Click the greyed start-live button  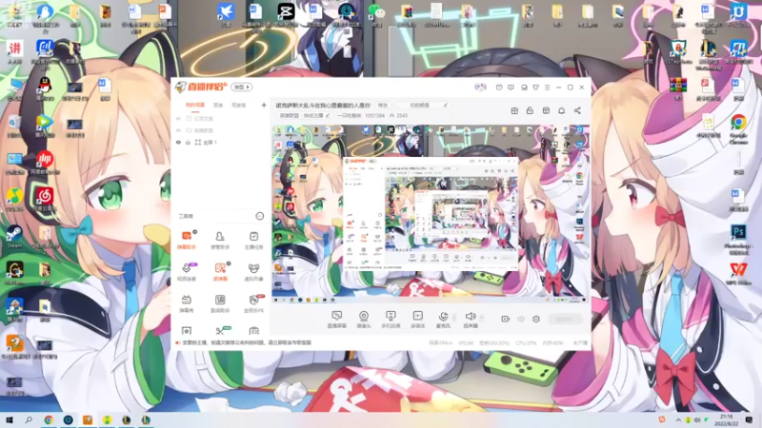click(565, 319)
